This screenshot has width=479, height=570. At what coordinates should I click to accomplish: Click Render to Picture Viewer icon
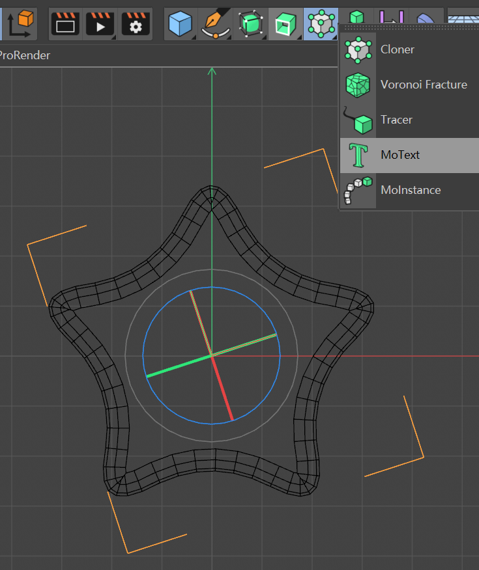coord(100,24)
